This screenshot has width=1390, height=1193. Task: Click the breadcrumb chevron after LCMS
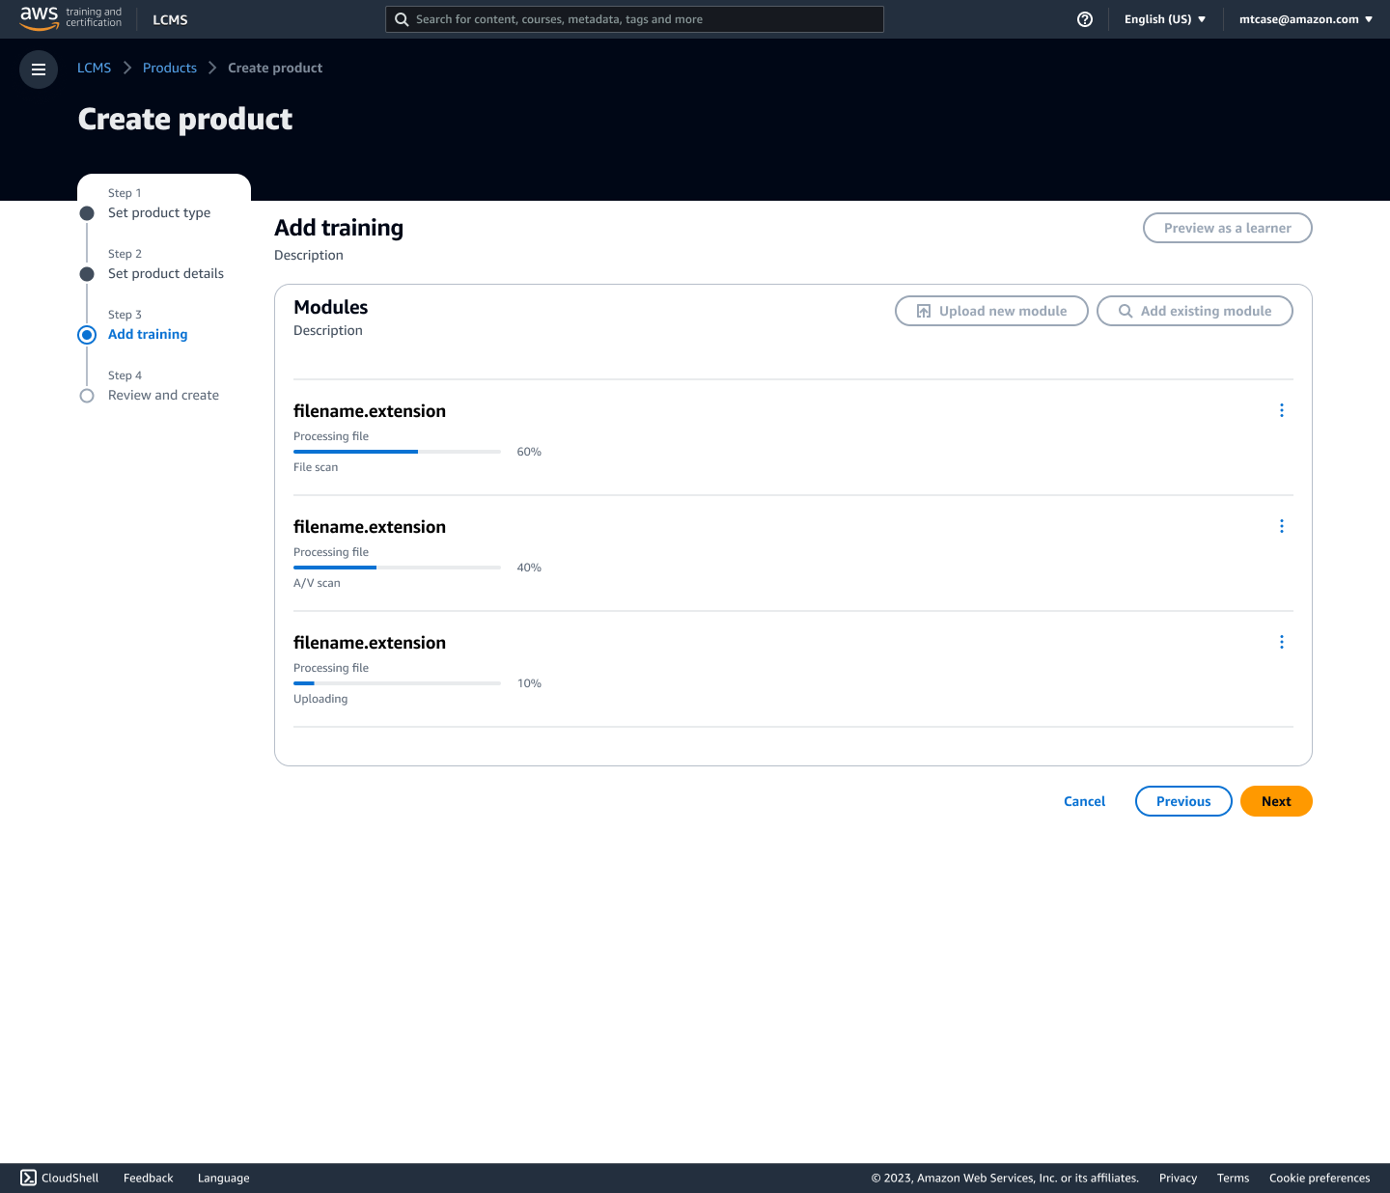click(127, 68)
